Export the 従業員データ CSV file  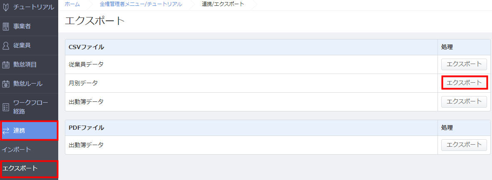click(464, 64)
